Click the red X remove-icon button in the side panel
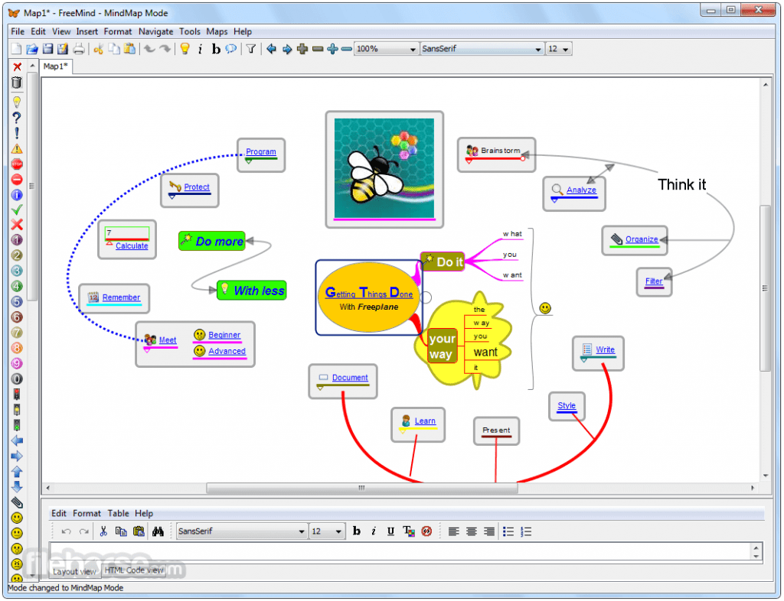The image size is (784, 601). pyautogui.click(x=17, y=67)
